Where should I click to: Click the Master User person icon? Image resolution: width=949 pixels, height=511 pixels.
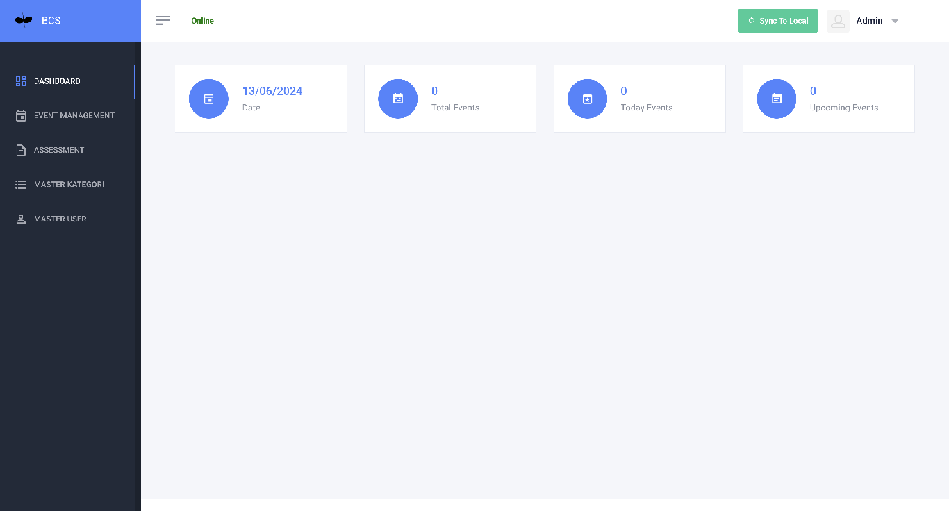21,219
